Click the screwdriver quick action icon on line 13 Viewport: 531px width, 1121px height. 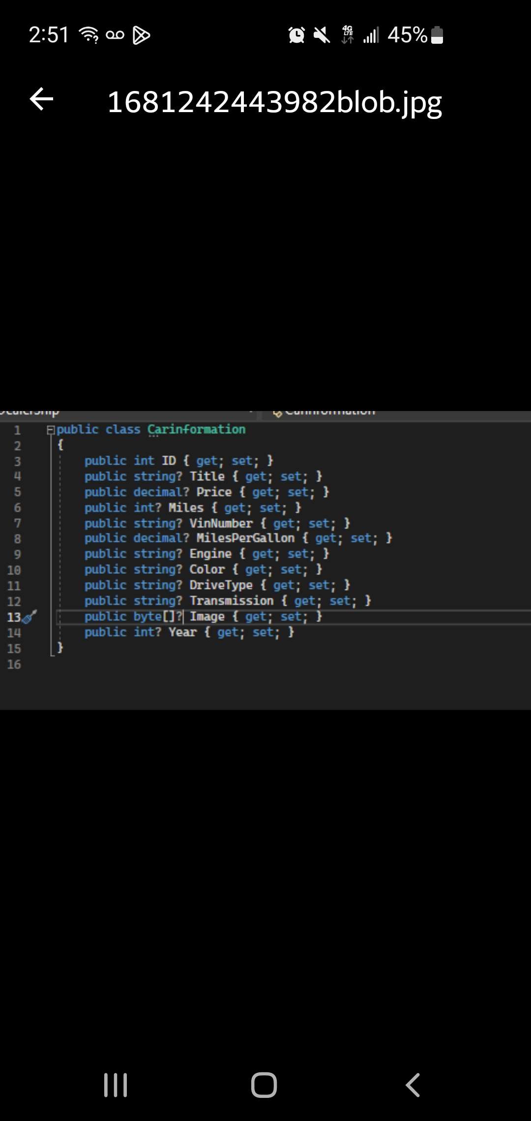(29, 617)
